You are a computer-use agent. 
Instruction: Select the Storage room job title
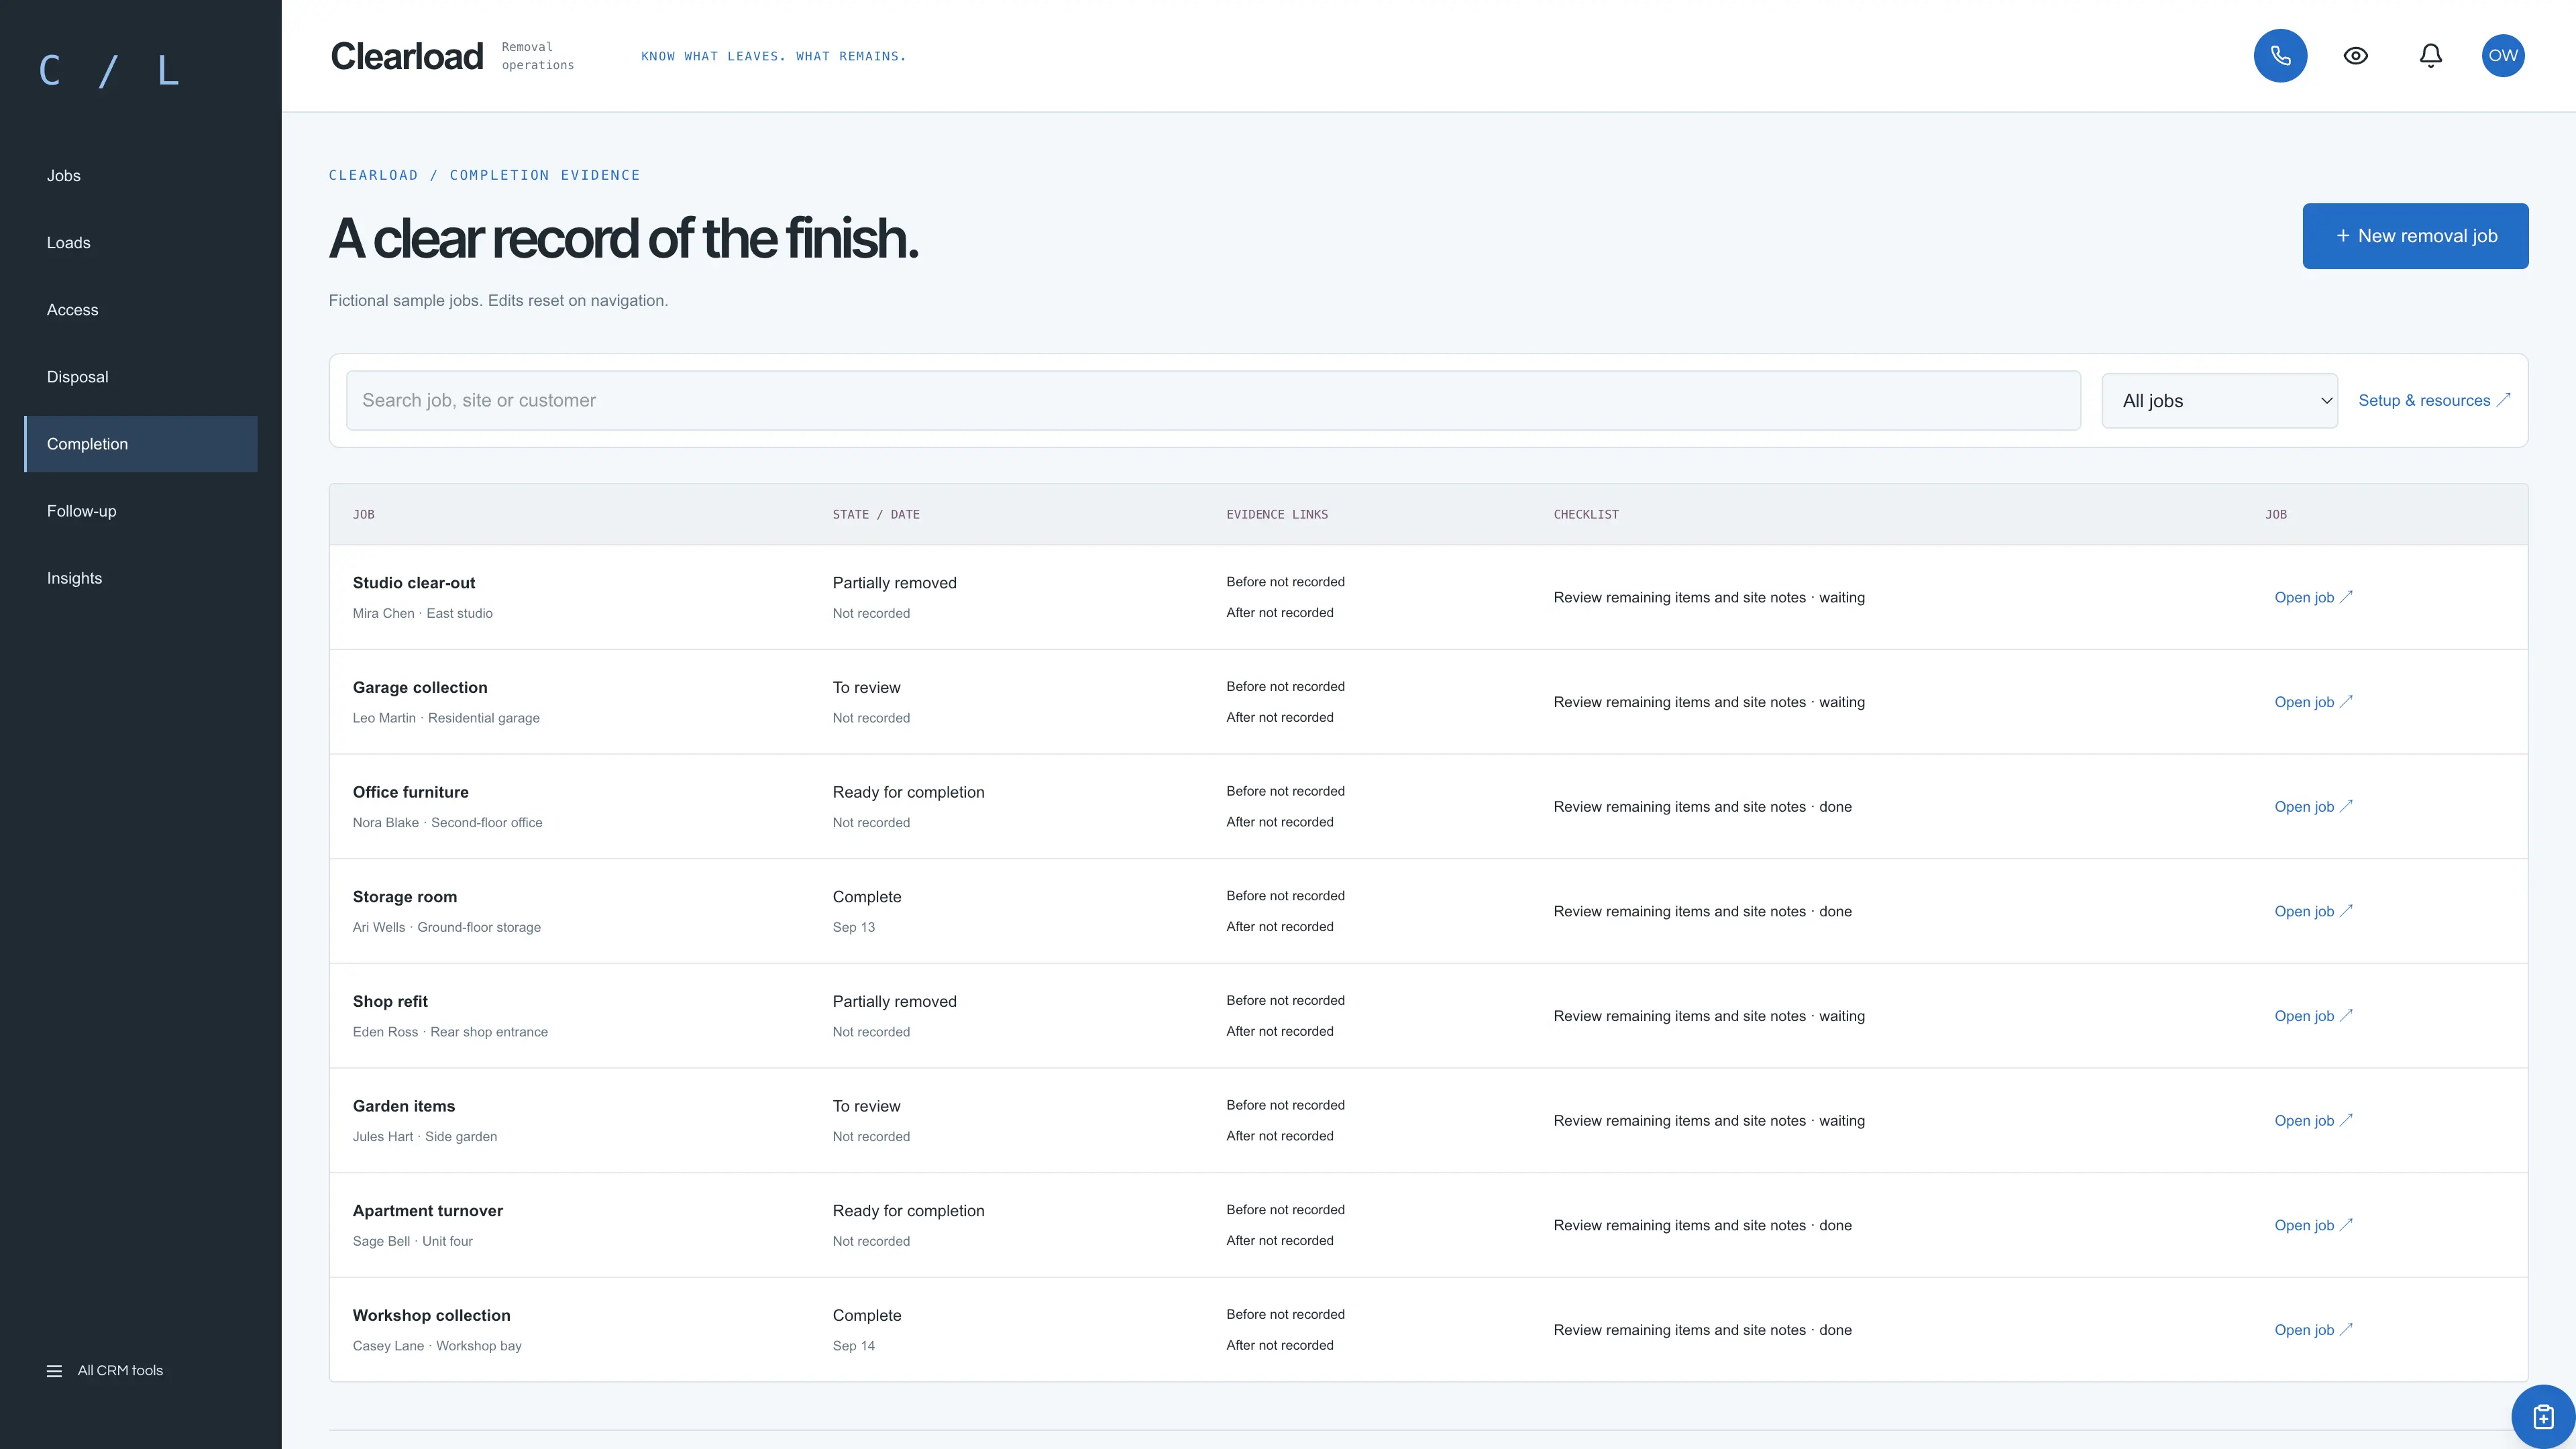[x=405, y=897]
